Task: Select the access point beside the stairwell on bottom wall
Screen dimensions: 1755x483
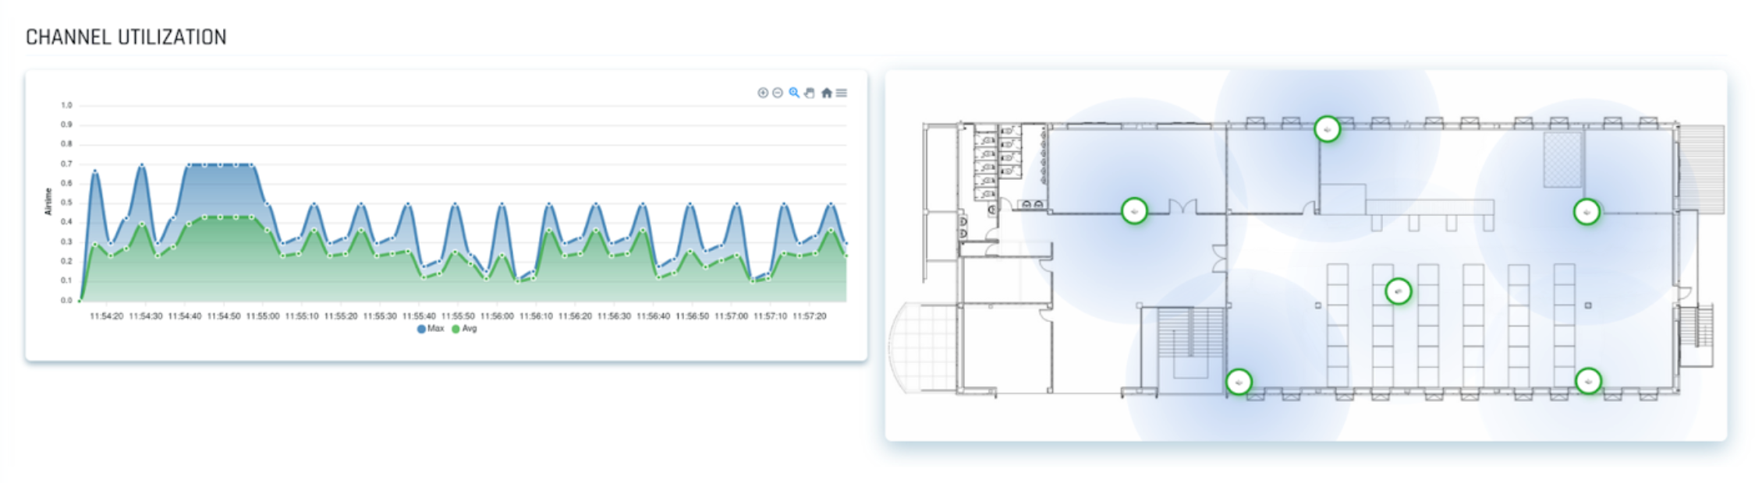Action: click(1239, 383)
